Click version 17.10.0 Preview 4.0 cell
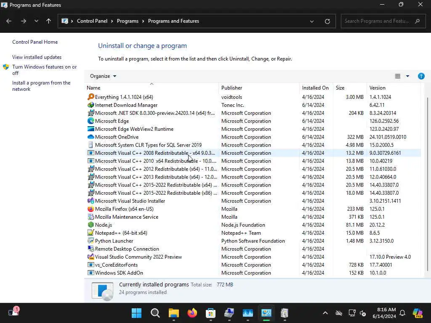 pyautogui.click(x=390, y=257)
